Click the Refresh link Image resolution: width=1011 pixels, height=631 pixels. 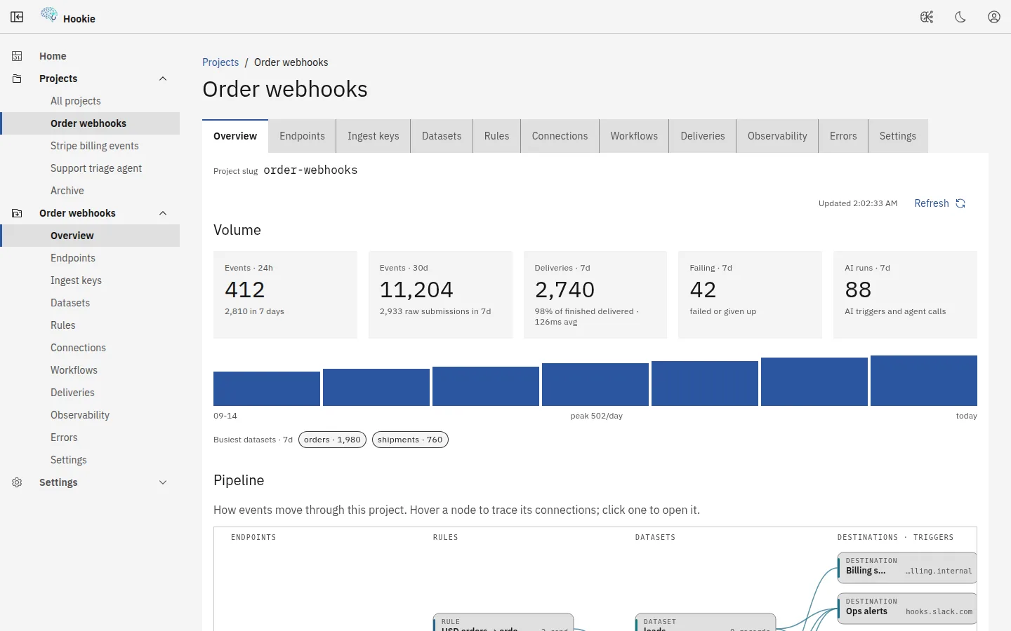click(x=939, y=203)
